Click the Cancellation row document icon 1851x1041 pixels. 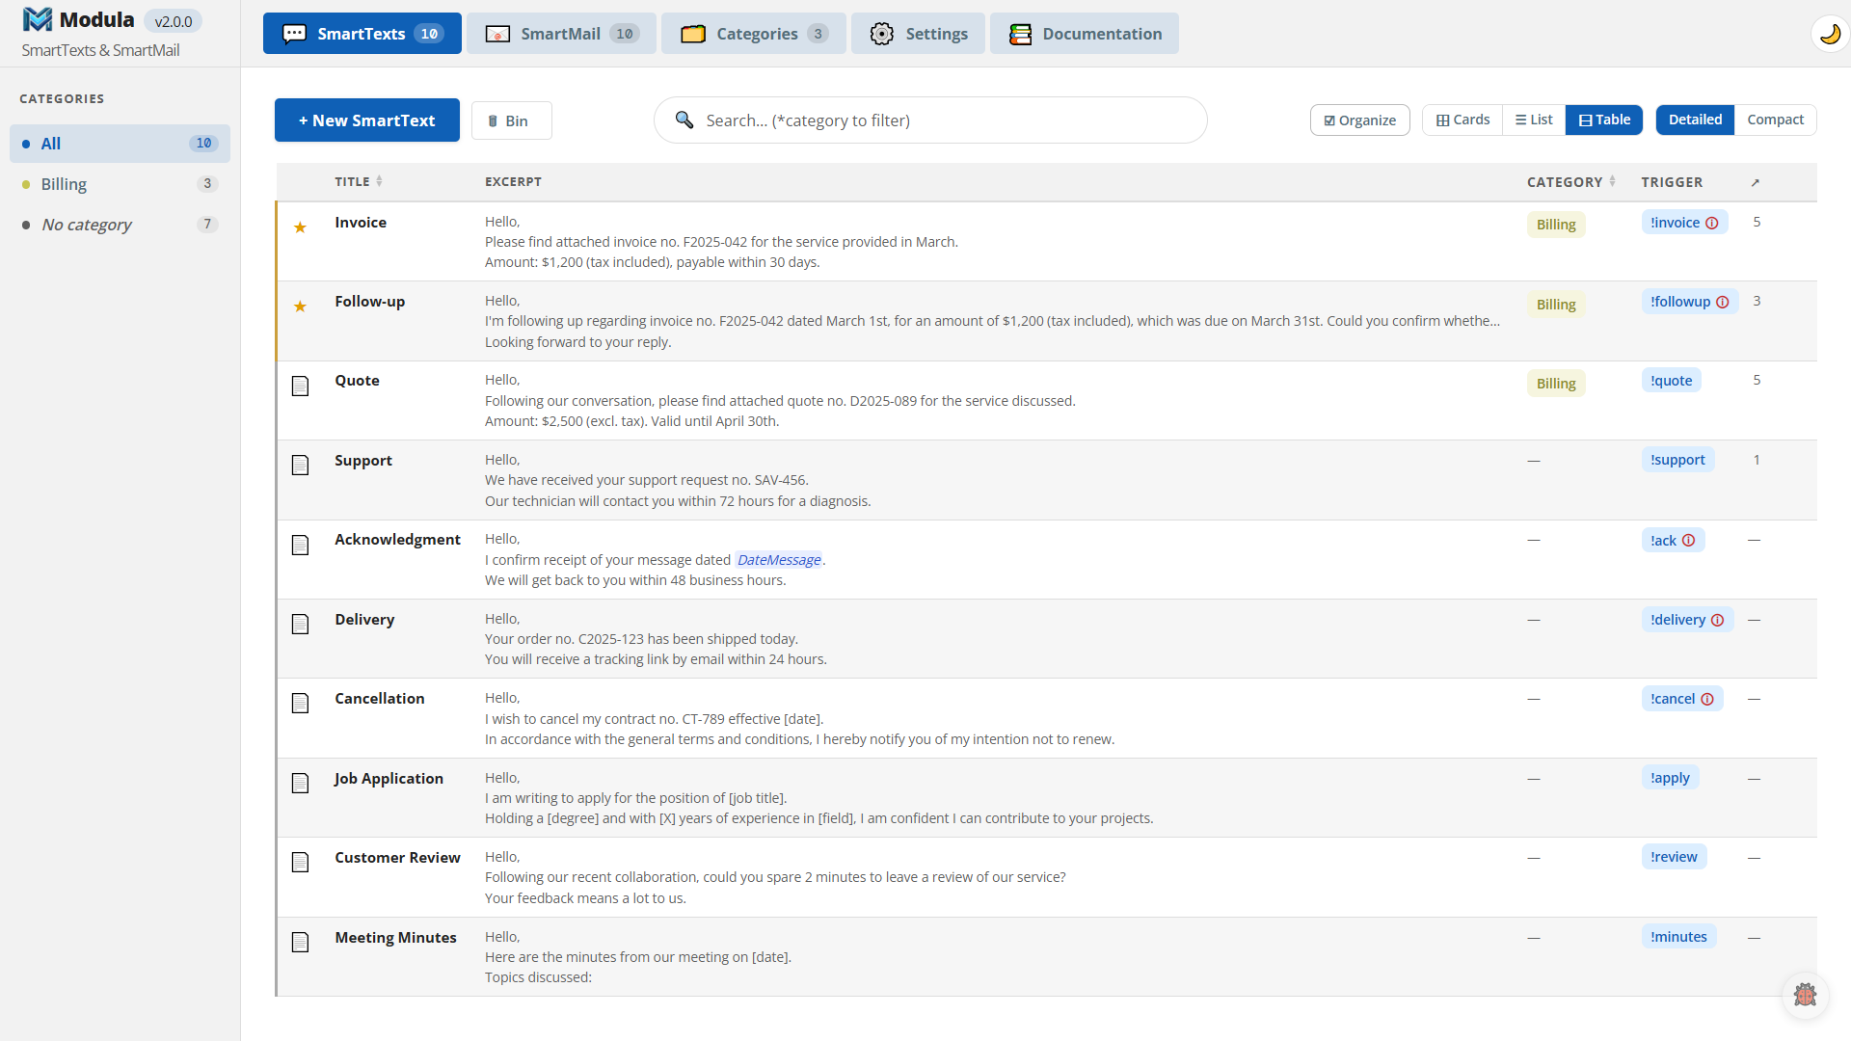[x=300, y=703]
